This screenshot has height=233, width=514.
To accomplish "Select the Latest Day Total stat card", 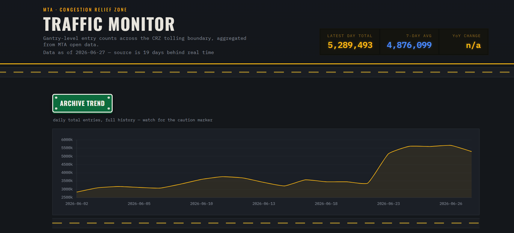I will [350, 42].
